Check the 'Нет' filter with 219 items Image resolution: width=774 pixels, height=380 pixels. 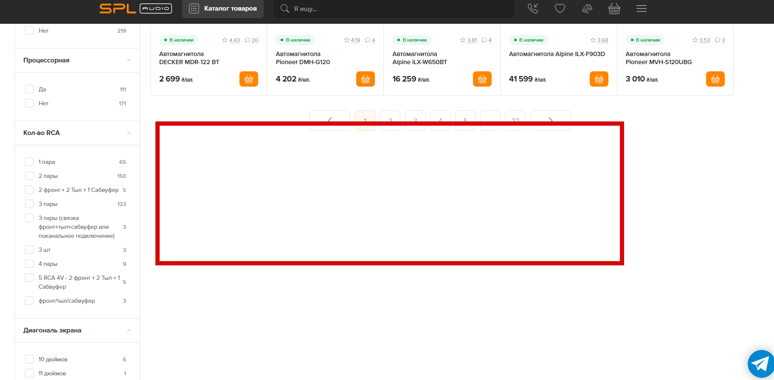[x=29, y=31]
